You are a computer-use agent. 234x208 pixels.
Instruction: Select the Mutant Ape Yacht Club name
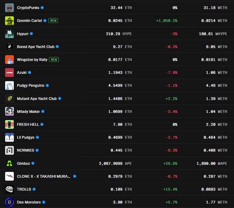[x=37, y=99]
